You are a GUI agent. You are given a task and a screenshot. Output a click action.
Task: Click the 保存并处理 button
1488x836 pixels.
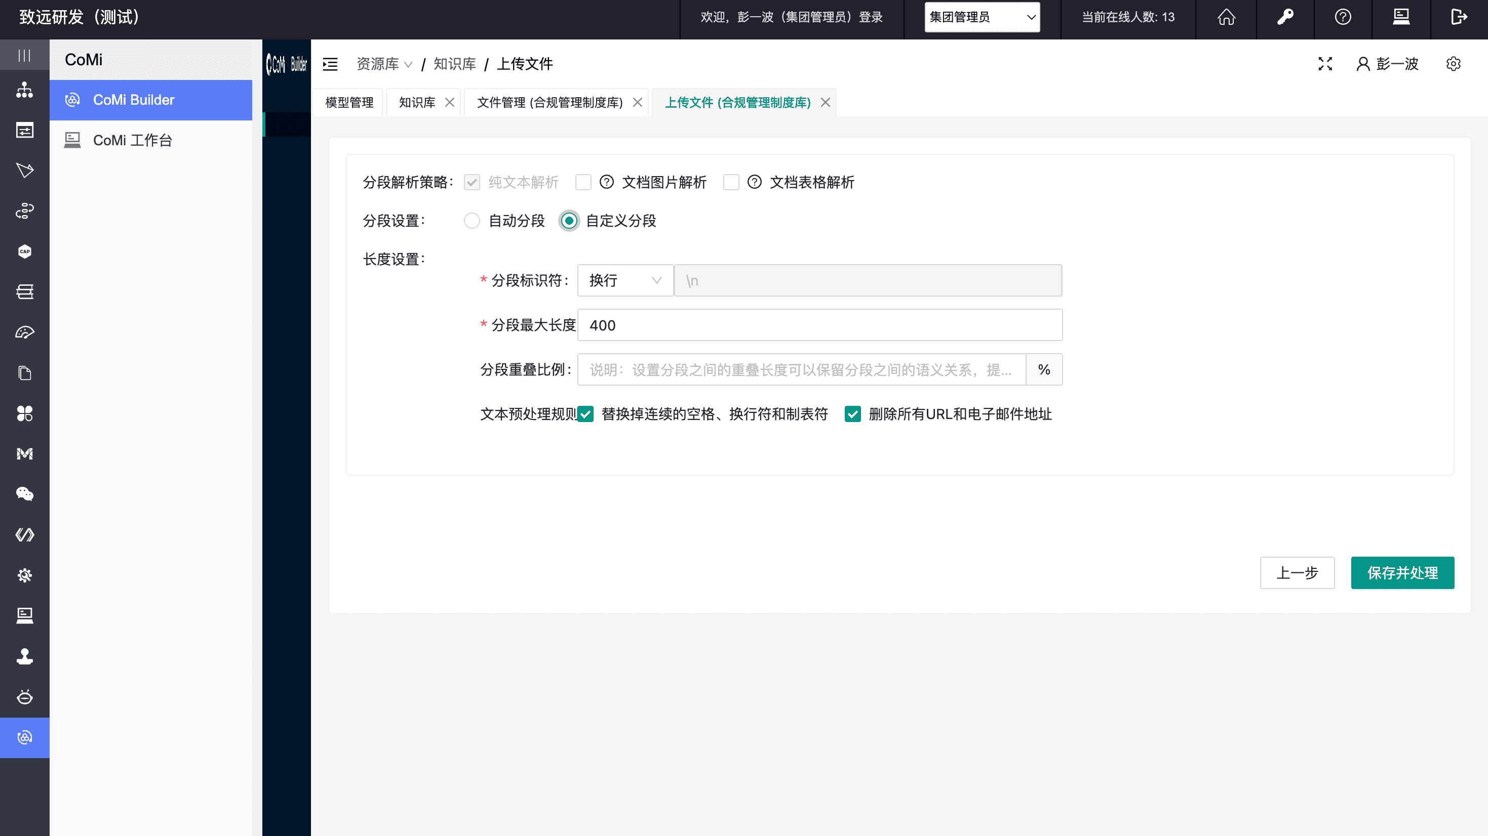(x=1402, y=573)
